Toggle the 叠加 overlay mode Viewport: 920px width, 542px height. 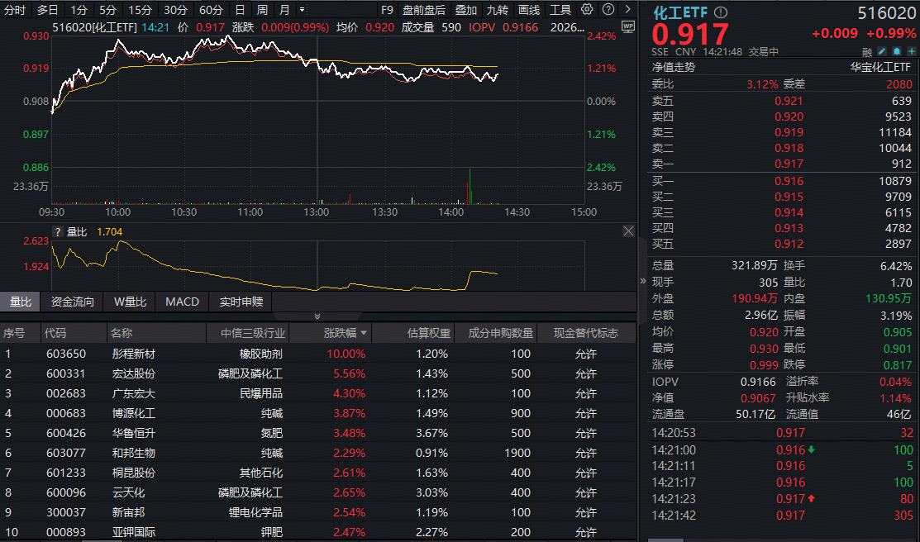tap(465, 10)
